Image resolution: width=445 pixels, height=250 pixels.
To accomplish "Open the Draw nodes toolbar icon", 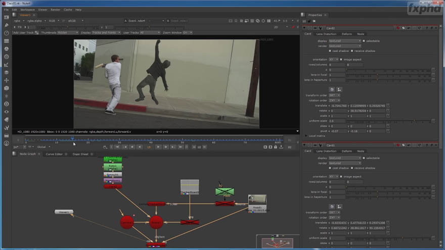I will 6,25.
